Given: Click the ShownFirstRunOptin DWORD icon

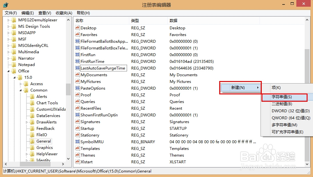Looking at the screenshot, I should tap(77, 115).
